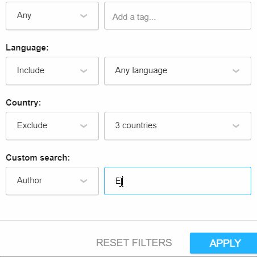Click the chevron arrow in the Any tag dropdown
Viewport: 257px width, 257px height.
pyautogui.click(x=84, y=16)
